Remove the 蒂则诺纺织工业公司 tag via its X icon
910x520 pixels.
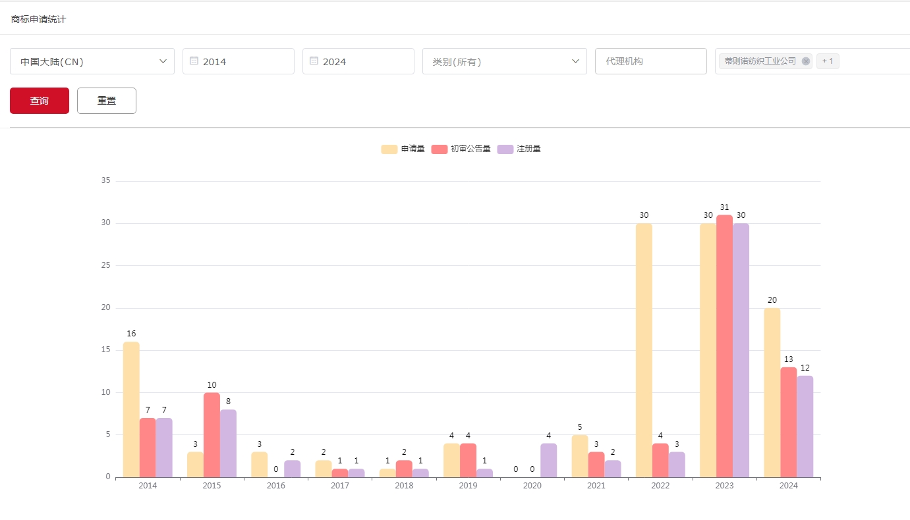click(x=806, y=61)
